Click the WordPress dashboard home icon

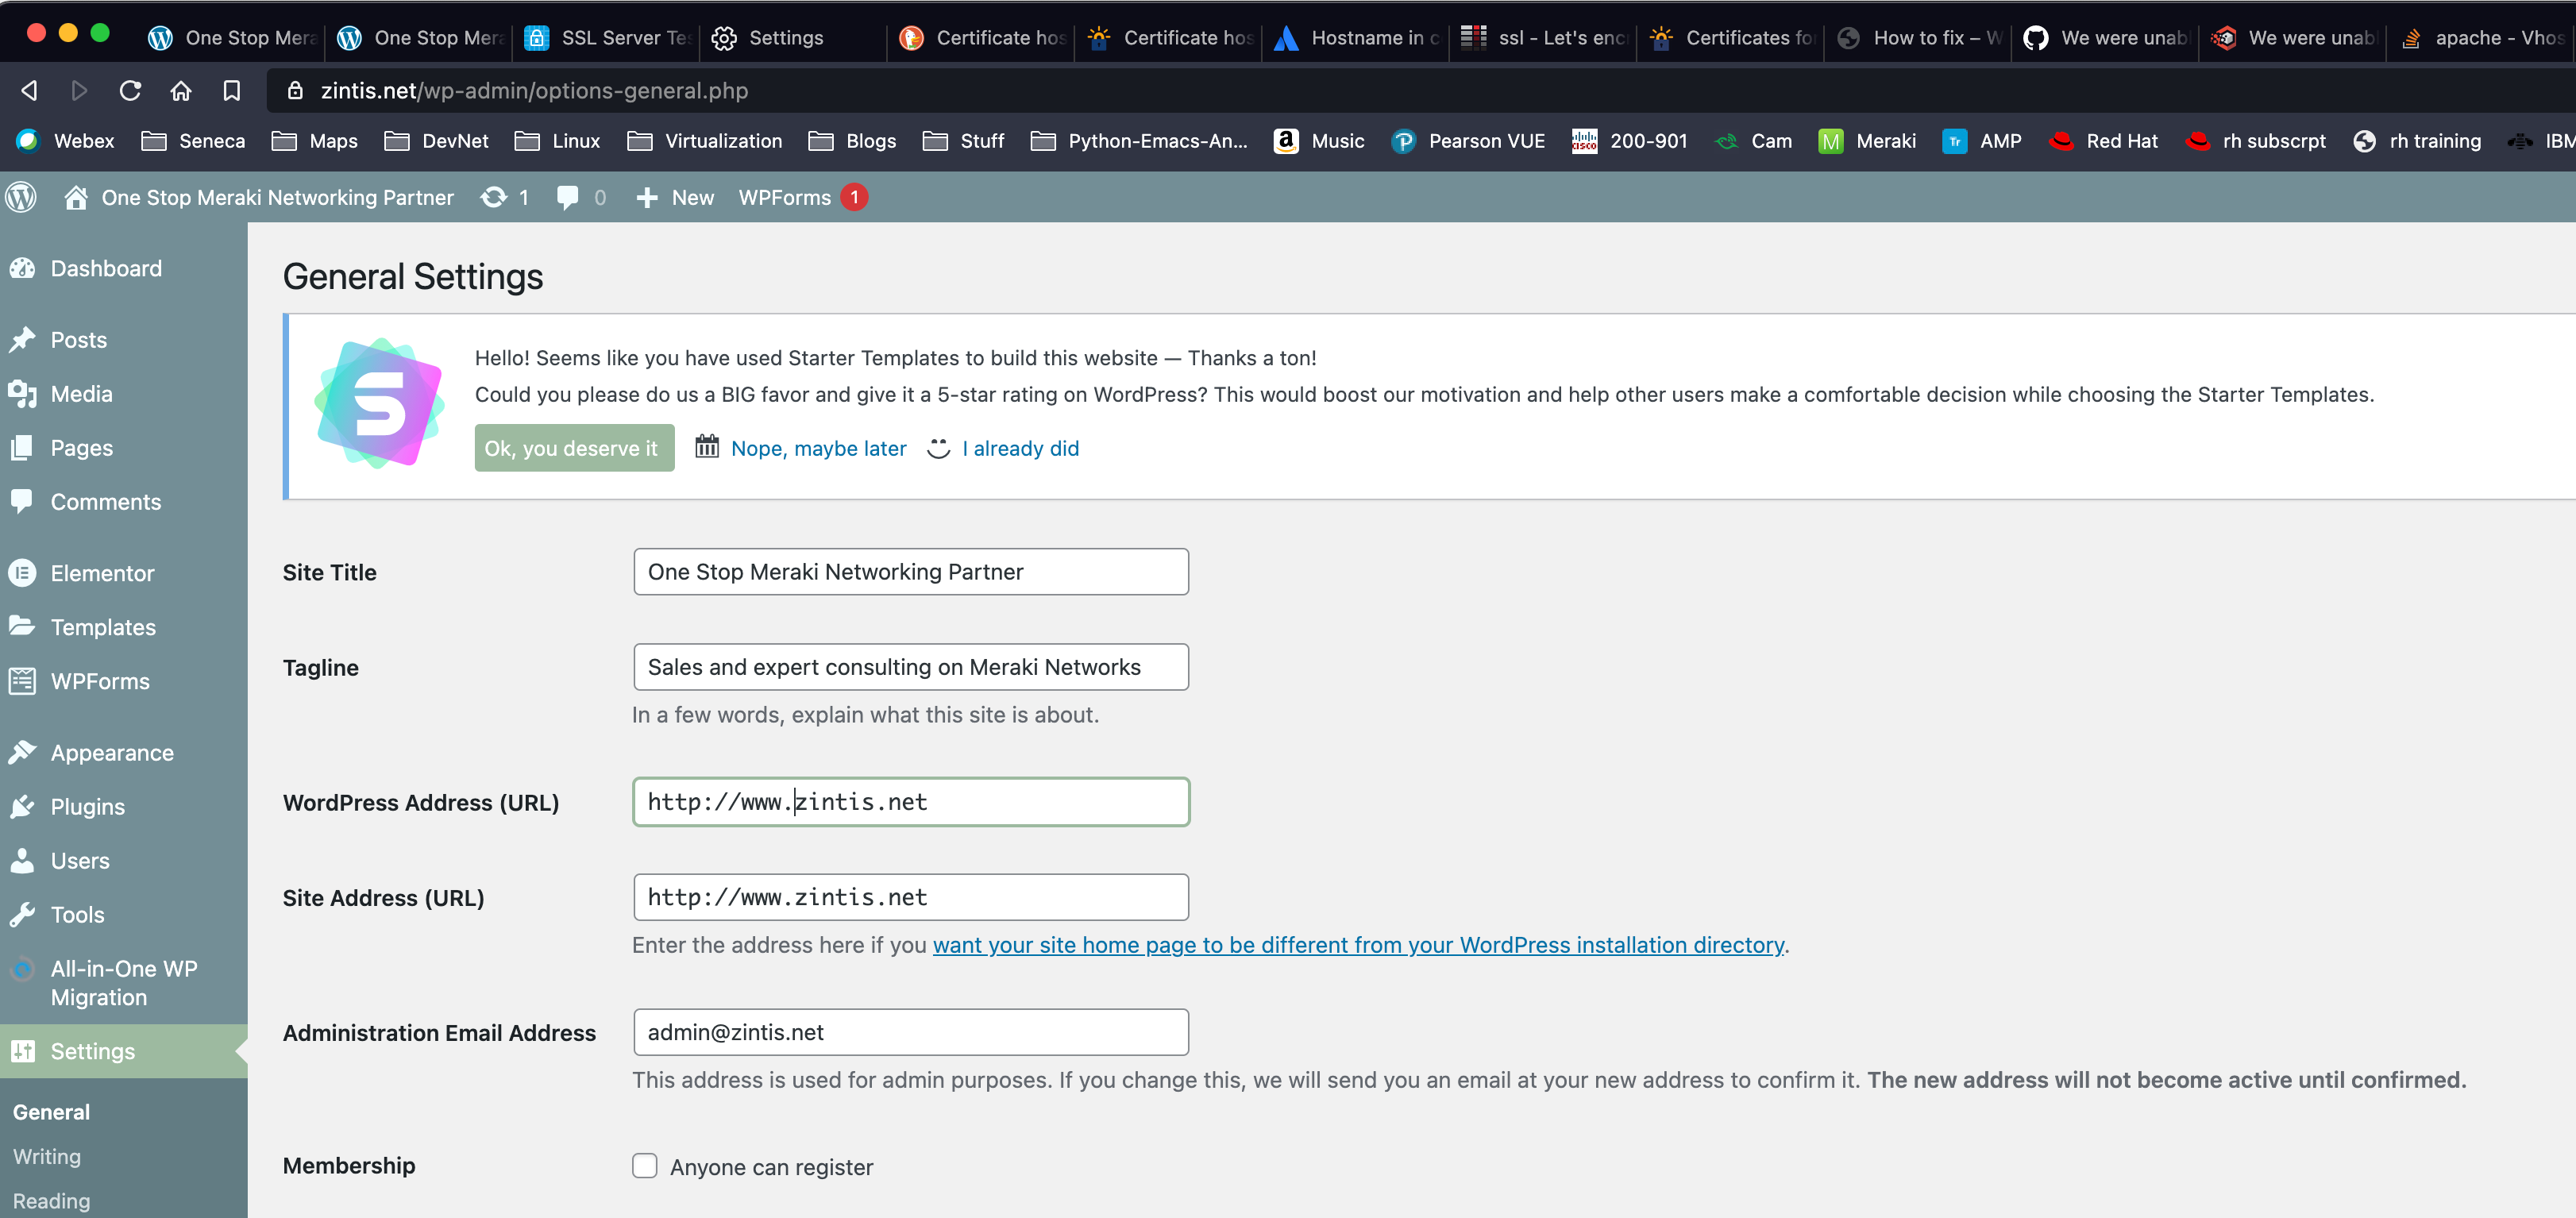point(75,197)
